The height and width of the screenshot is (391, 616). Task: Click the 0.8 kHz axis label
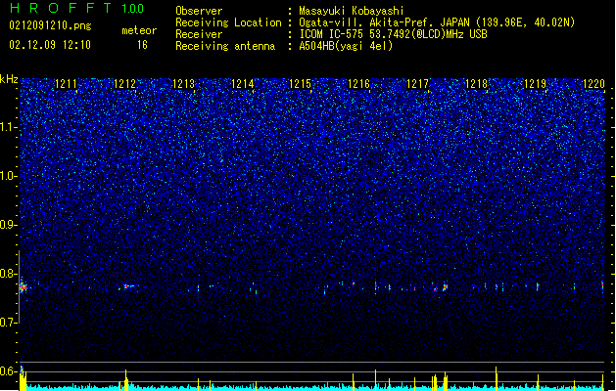click(8, 274)
